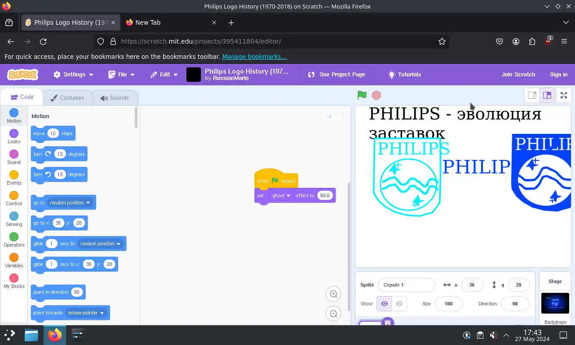Switch to the Sounds tab
Viewport: 575px width, 345px height.
click(x=115, y=97)
